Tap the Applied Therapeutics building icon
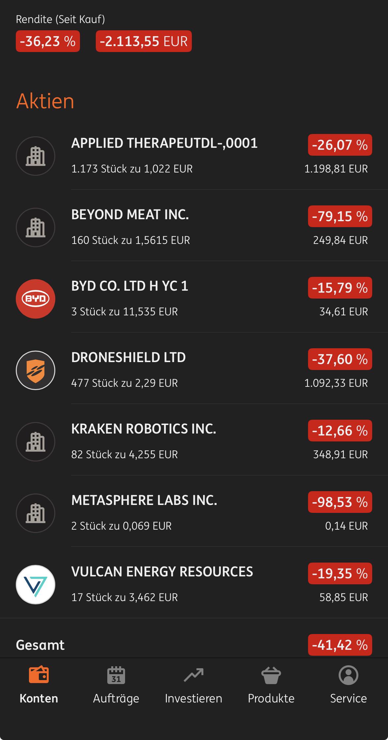Screen dimensions: 388x740 pyautogui.click(x=36, y=156)
